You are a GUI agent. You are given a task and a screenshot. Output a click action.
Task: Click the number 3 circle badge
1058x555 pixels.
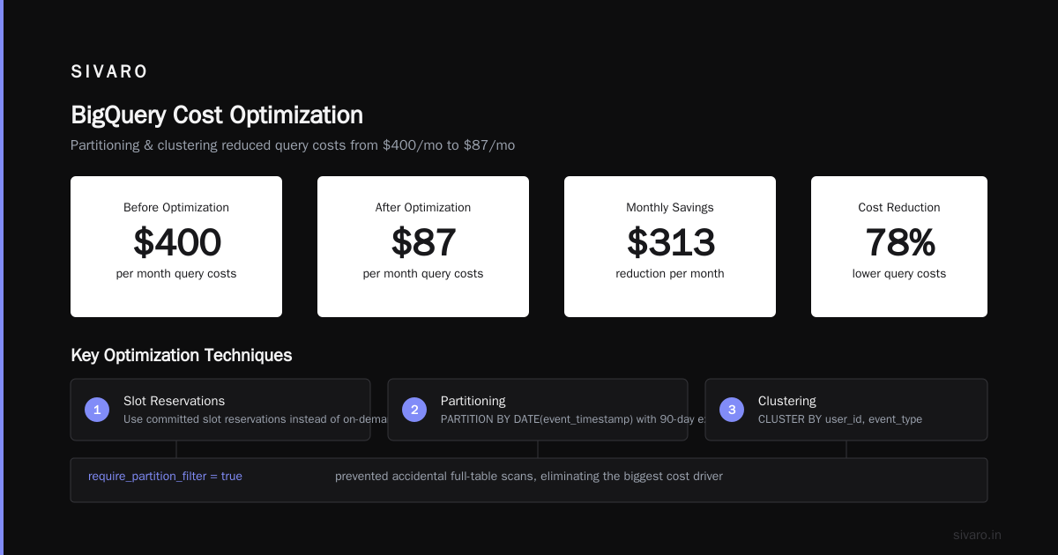(x=732, y=410)
